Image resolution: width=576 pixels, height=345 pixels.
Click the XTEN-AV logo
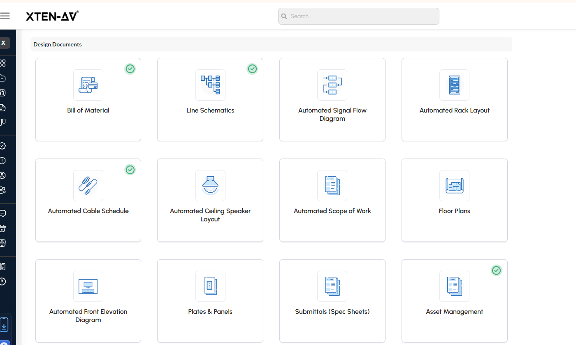click(x=52, y=16)
